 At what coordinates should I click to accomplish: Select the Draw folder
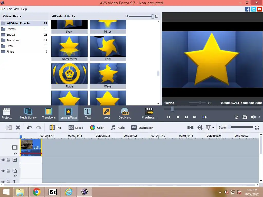(x=24, y=46)
